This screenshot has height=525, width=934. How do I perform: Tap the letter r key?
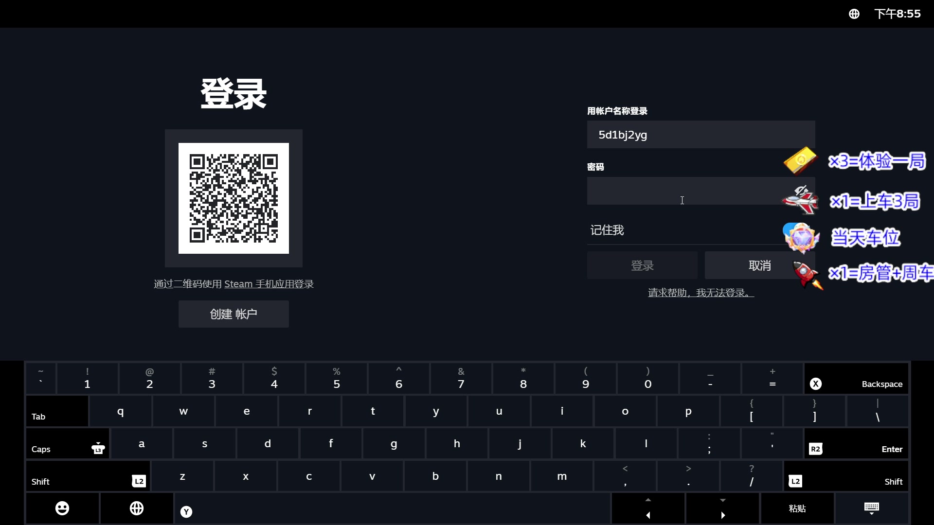click(x=310, y=411)
